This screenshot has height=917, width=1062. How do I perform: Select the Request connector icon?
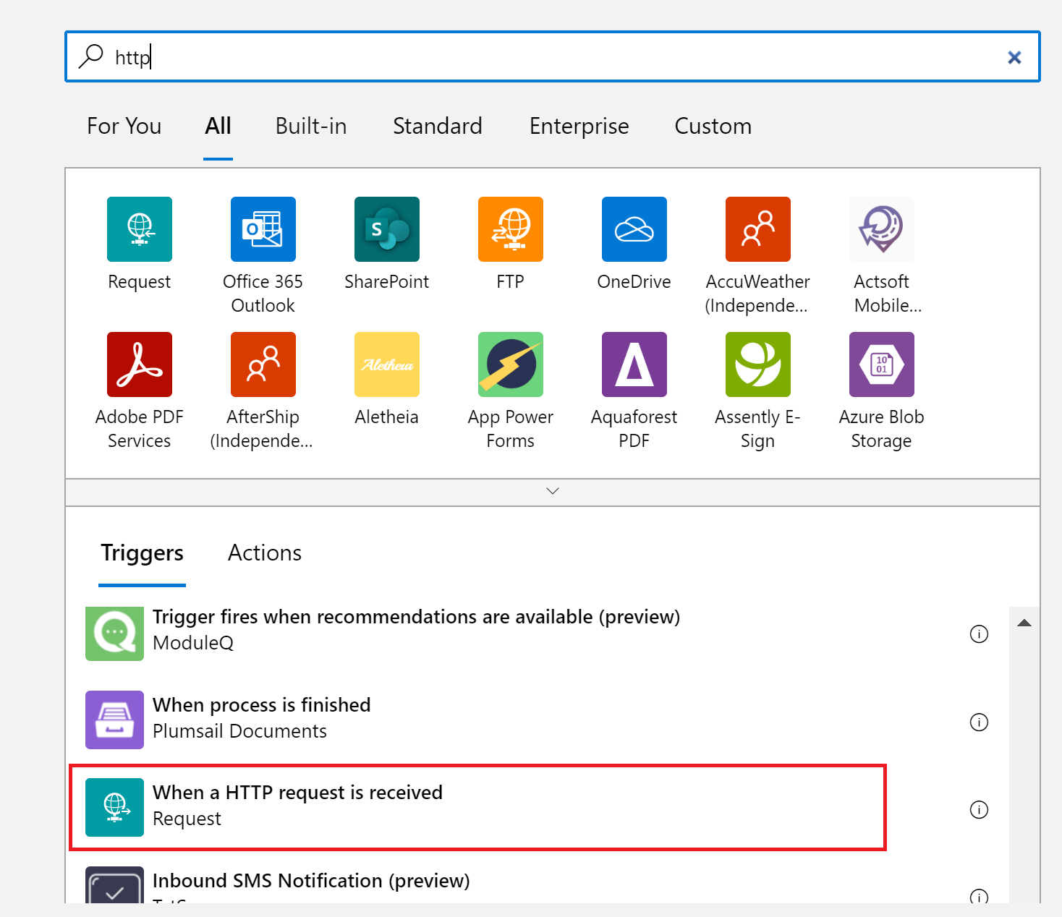(139, 229)
